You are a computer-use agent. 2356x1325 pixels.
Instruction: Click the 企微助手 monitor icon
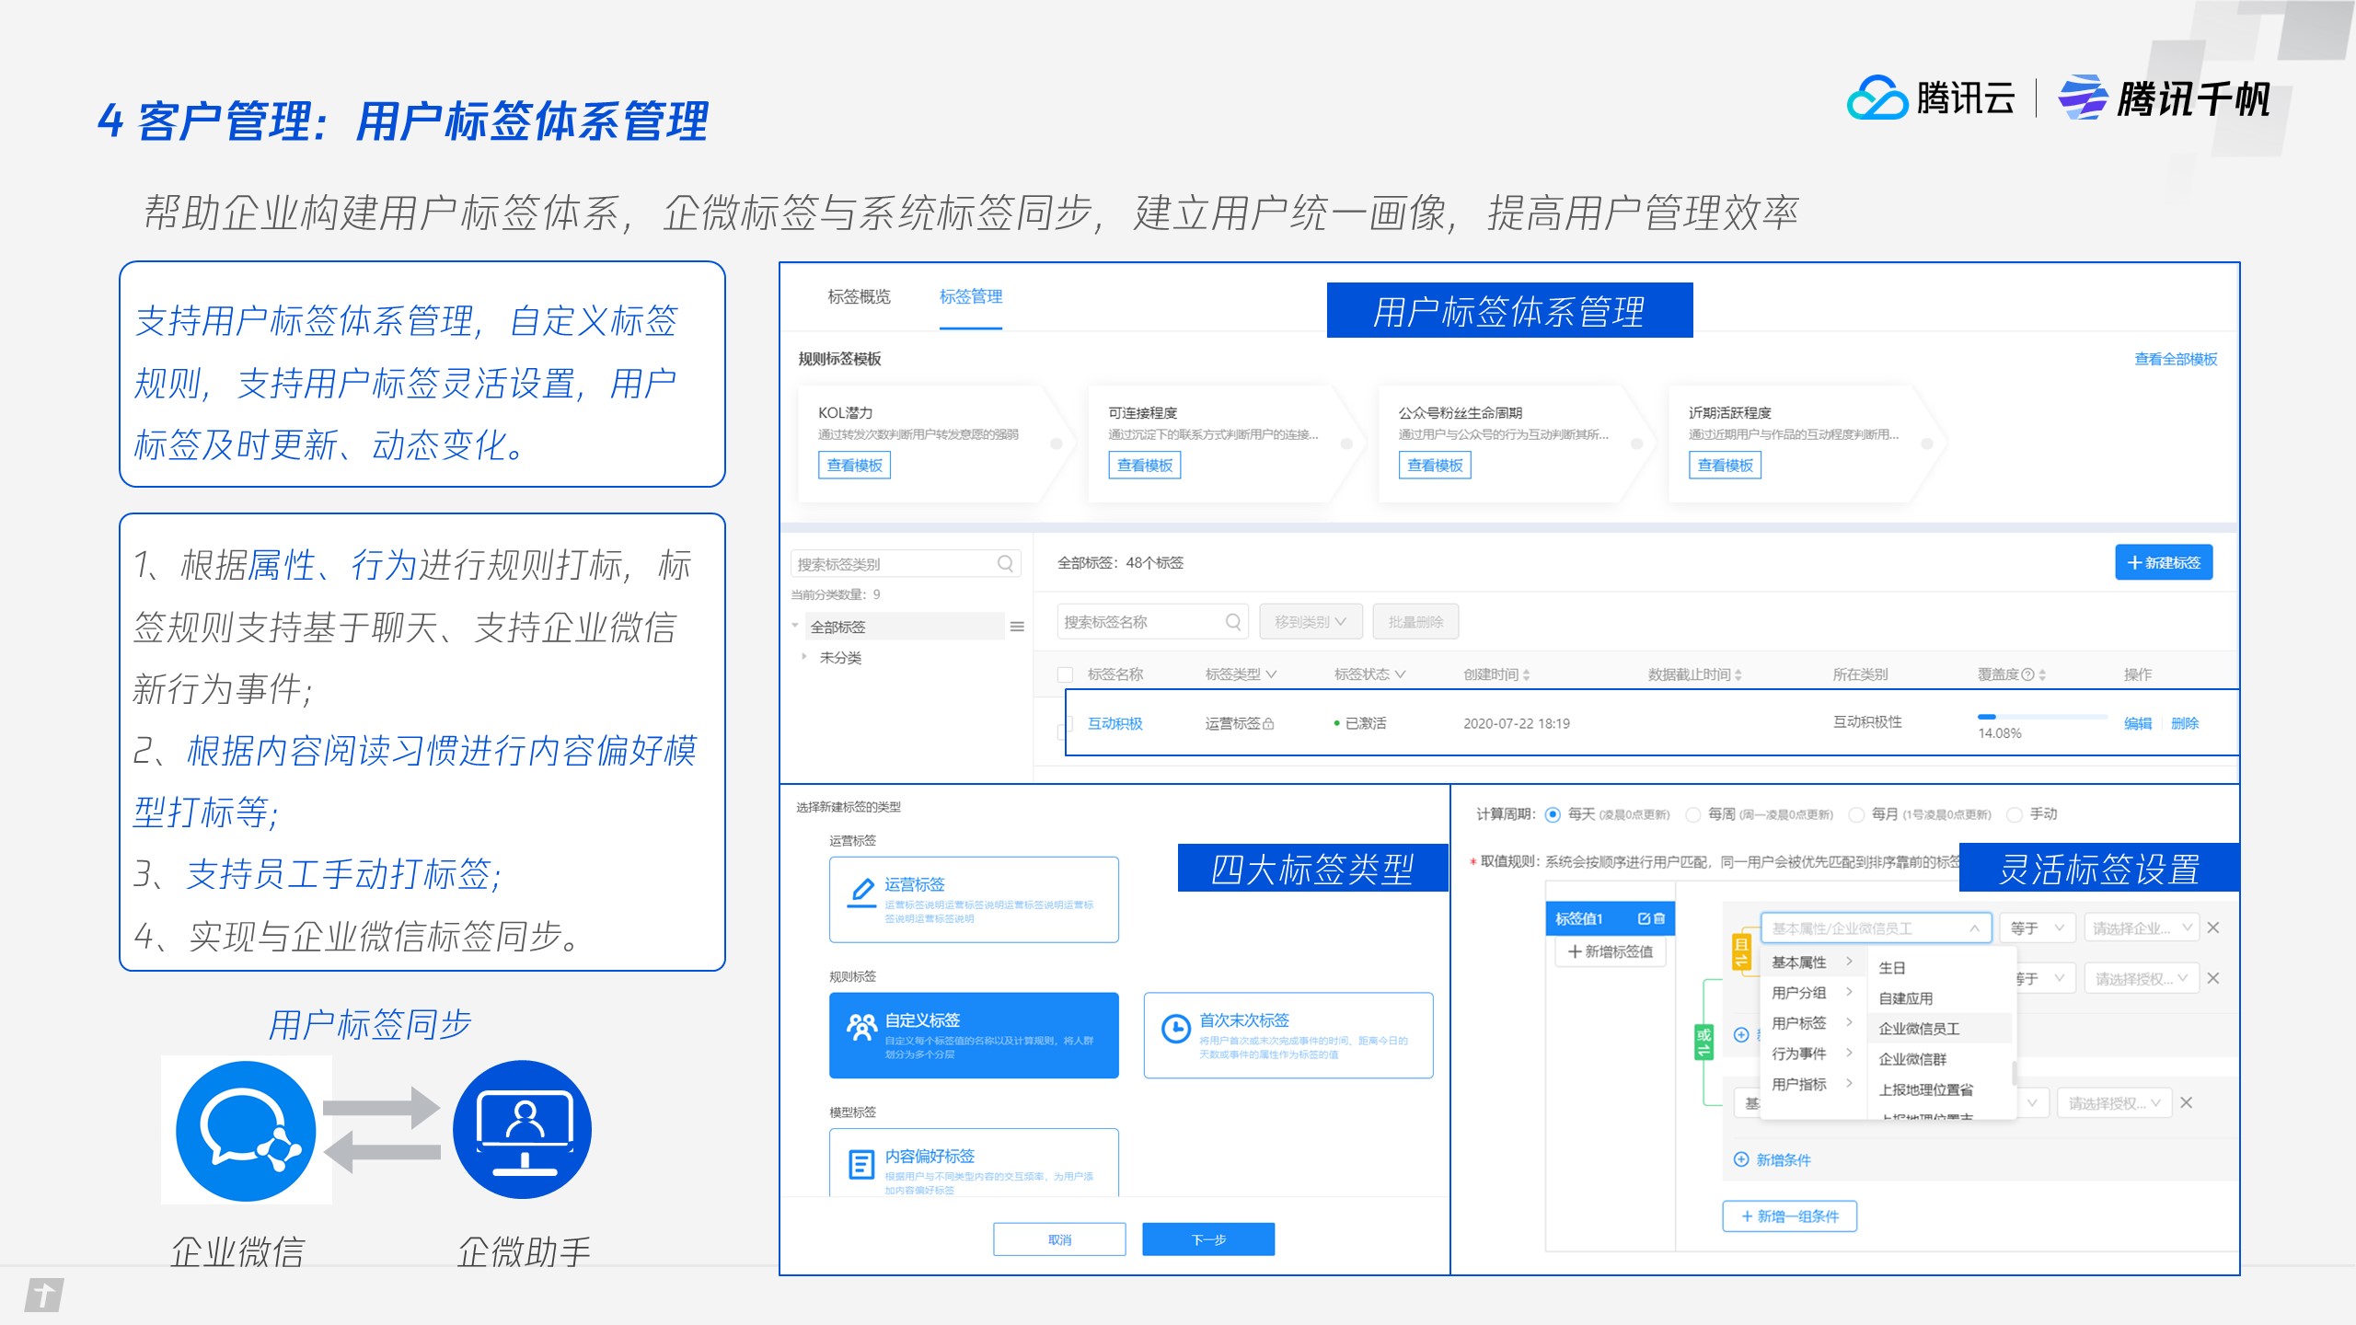523,1130
